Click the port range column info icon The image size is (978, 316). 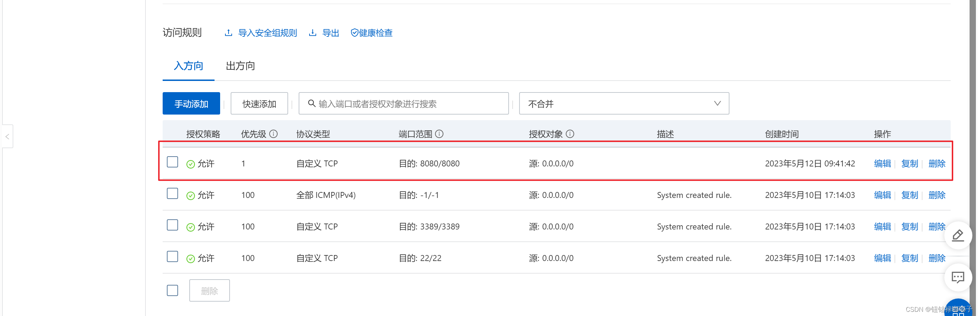tap(439, 133)
